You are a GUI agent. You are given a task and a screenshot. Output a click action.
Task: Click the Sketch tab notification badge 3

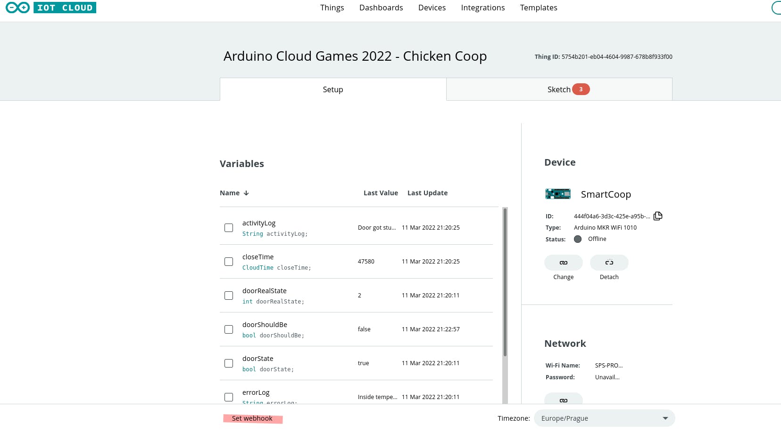click(581, 89)
